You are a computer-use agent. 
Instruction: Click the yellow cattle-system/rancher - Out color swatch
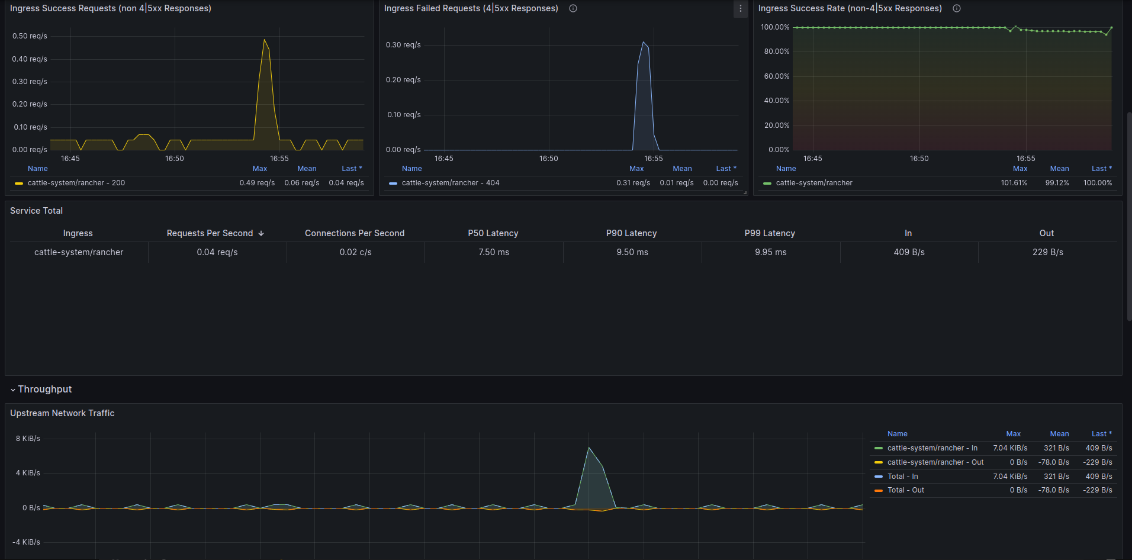coord(879,462)
